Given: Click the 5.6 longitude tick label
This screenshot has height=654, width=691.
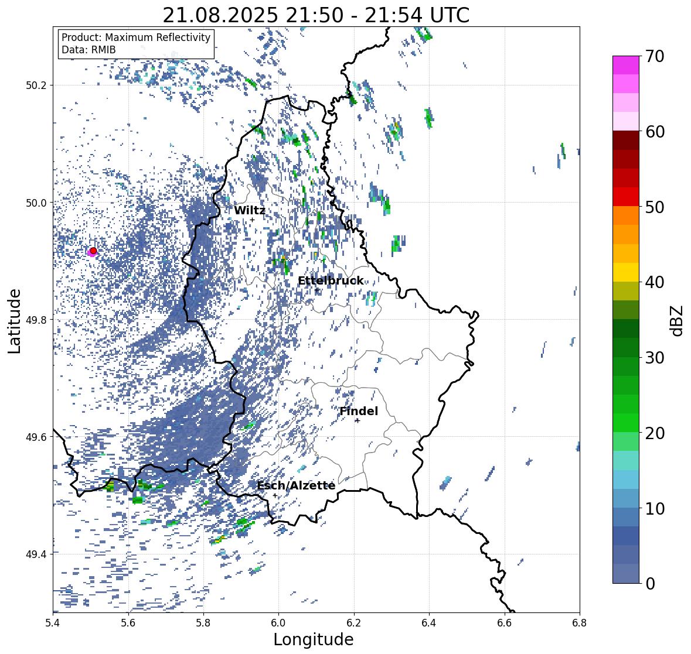Looking at the screenshot, I should (x=128, y=623).
